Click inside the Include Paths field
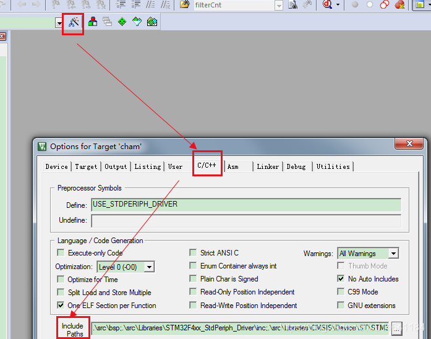 click(x=240, y=328)
